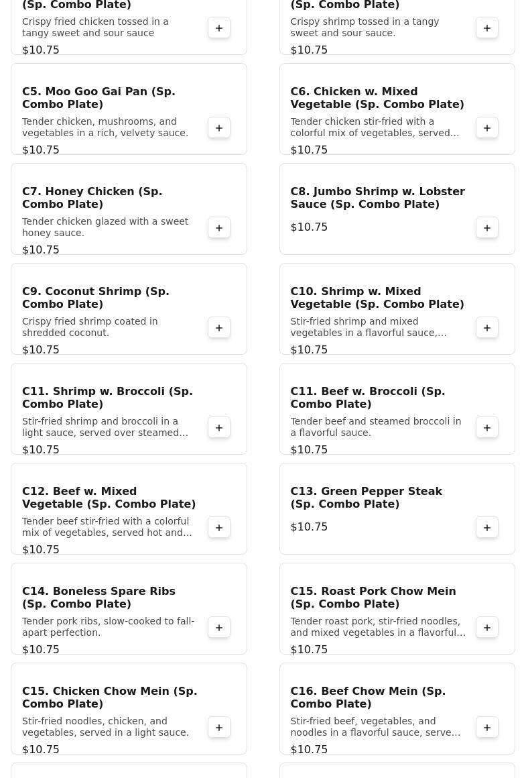Add sweet and sour shrimp combo plate
Screen dimensions: 526x778
click(487, 28)
